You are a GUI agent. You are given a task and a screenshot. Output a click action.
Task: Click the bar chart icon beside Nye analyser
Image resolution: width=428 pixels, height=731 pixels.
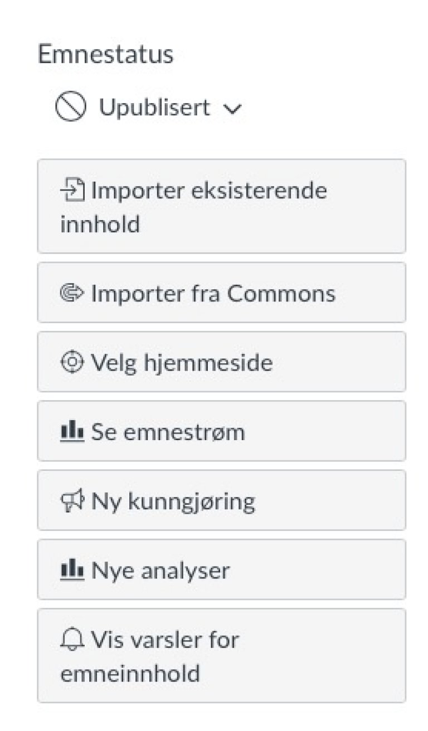coord(72,570)
